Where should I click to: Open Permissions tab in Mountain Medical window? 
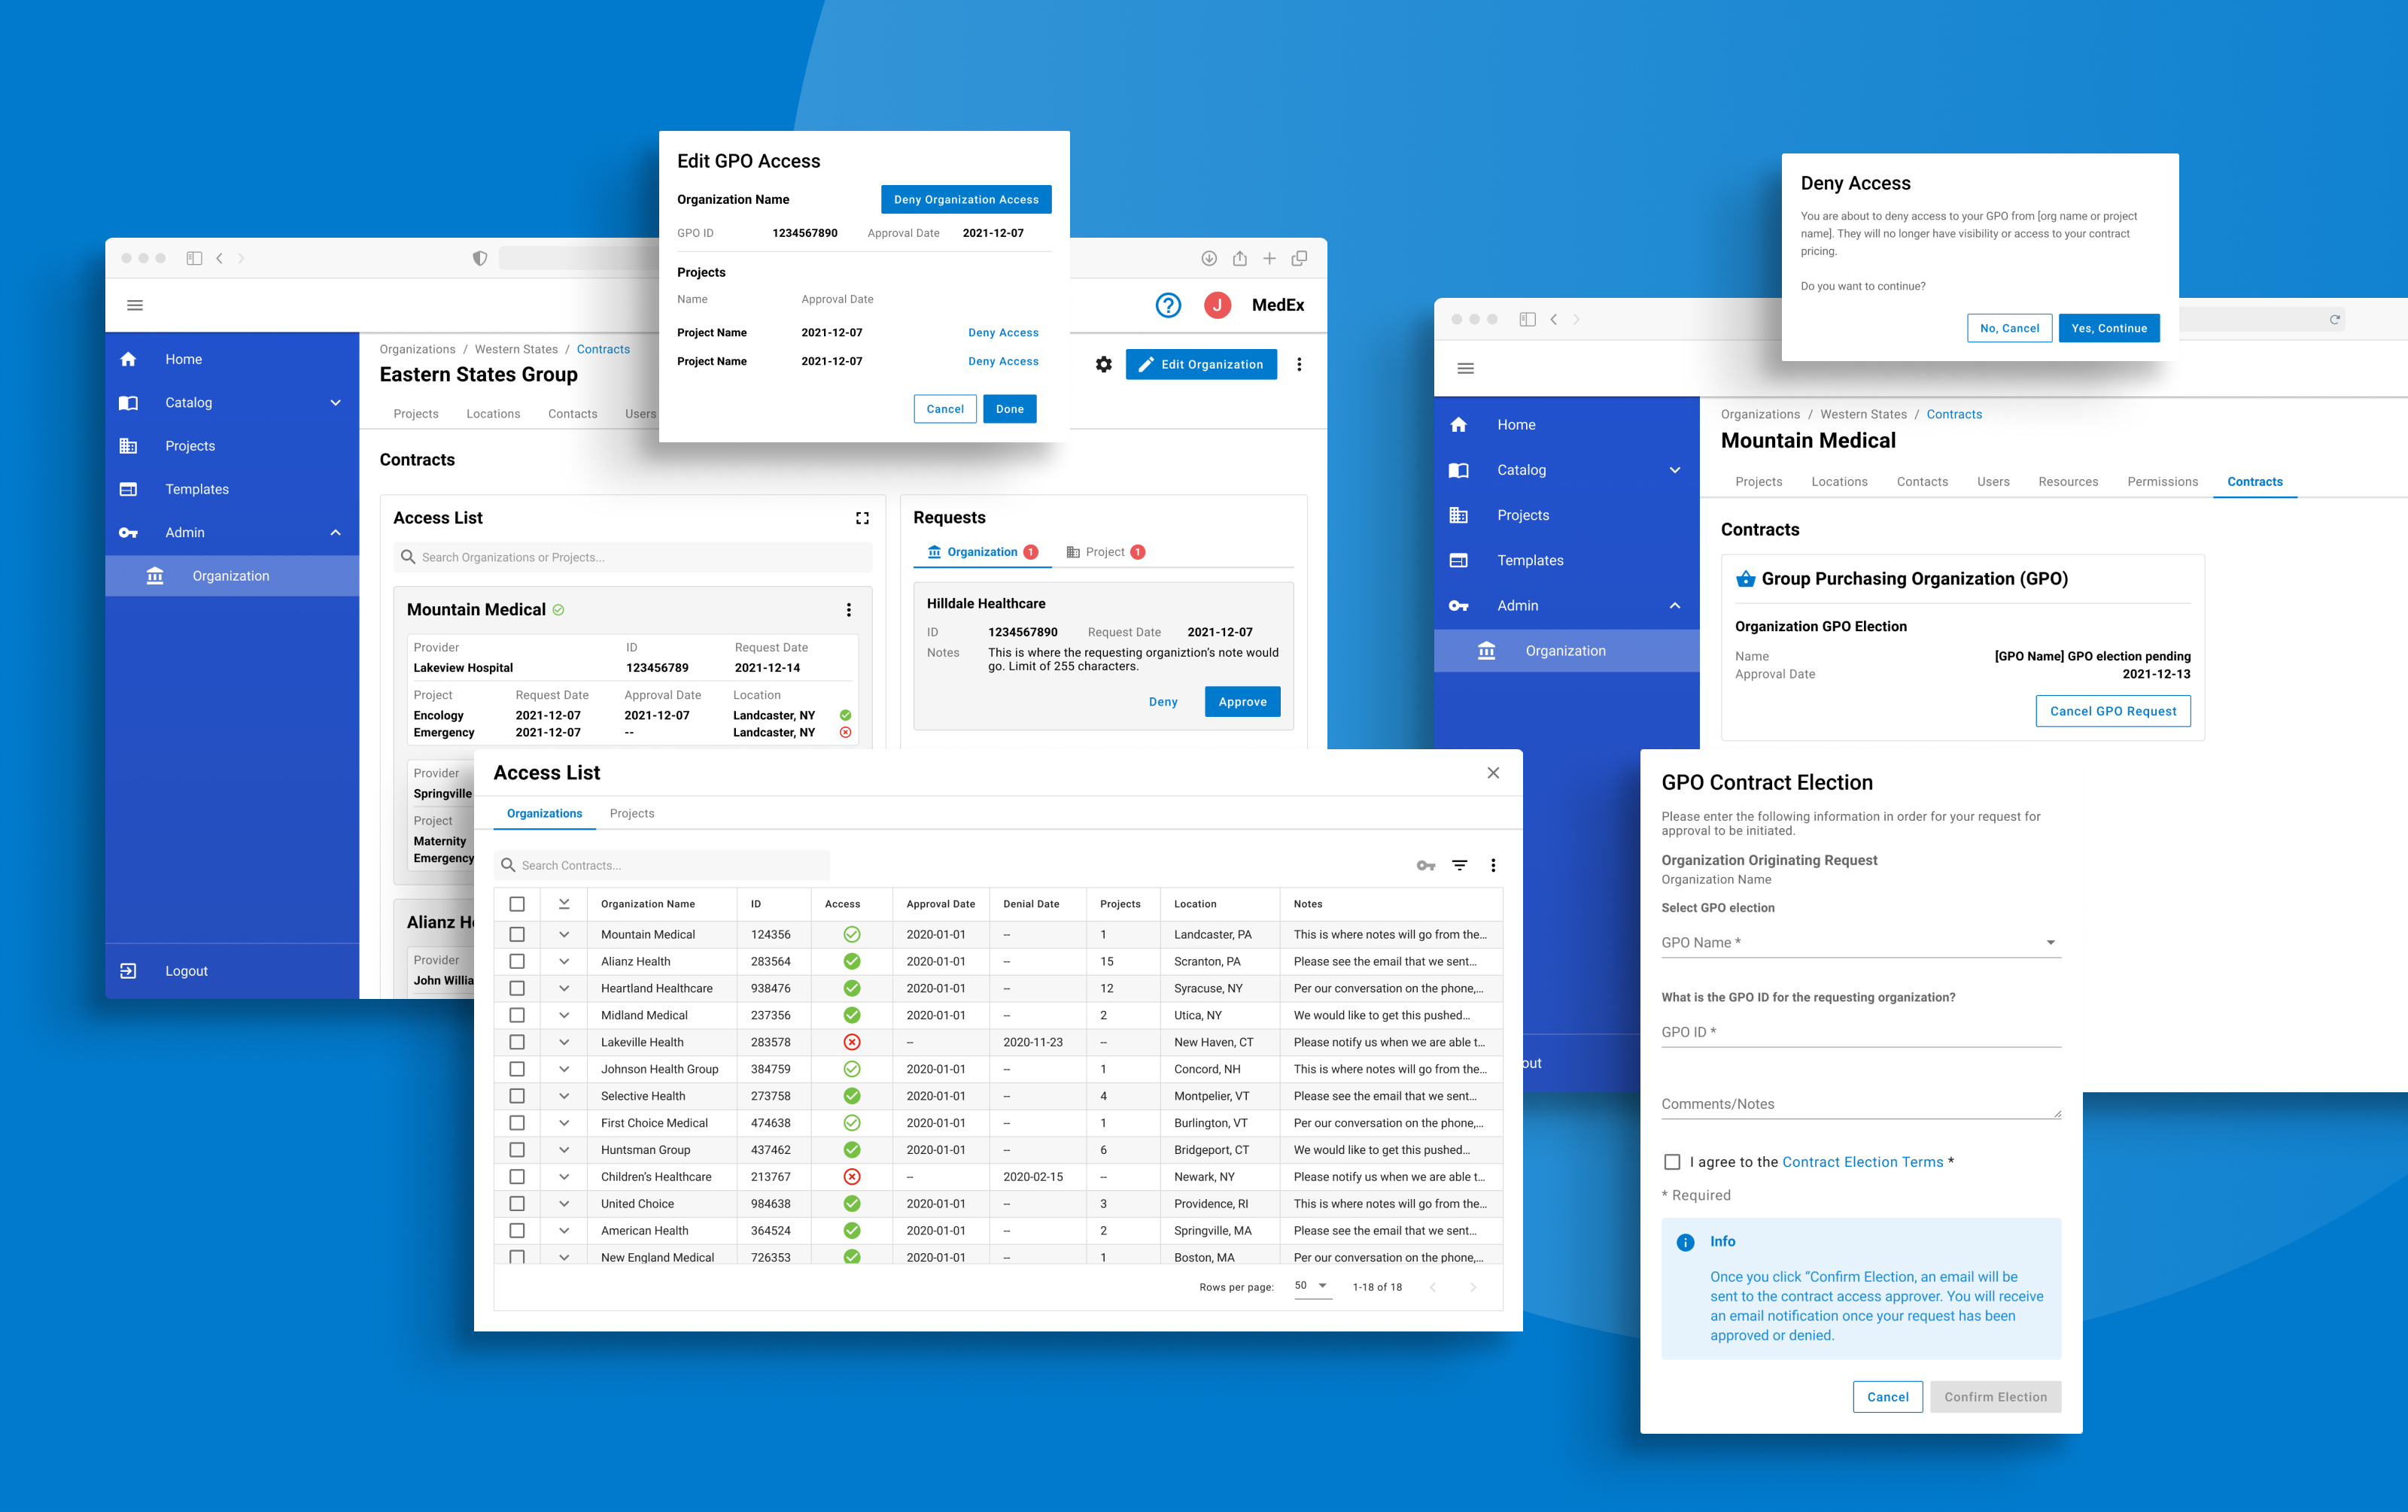[x=2162, y=481]
